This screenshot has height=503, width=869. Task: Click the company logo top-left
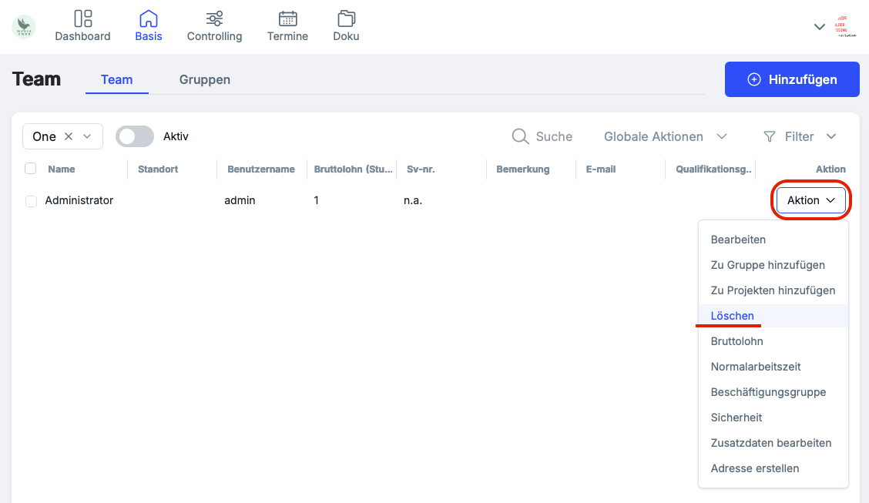(24, 26)
